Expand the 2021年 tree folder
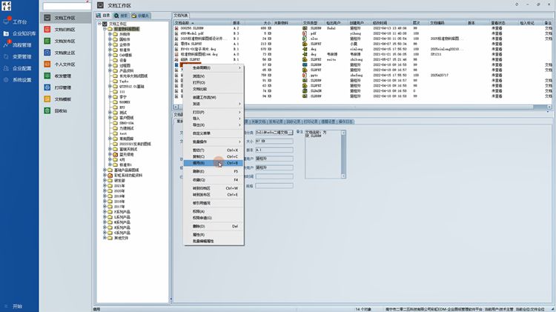556x312 pixels. [104, 185]
